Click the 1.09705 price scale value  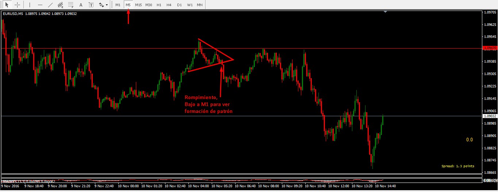[489, 12]
